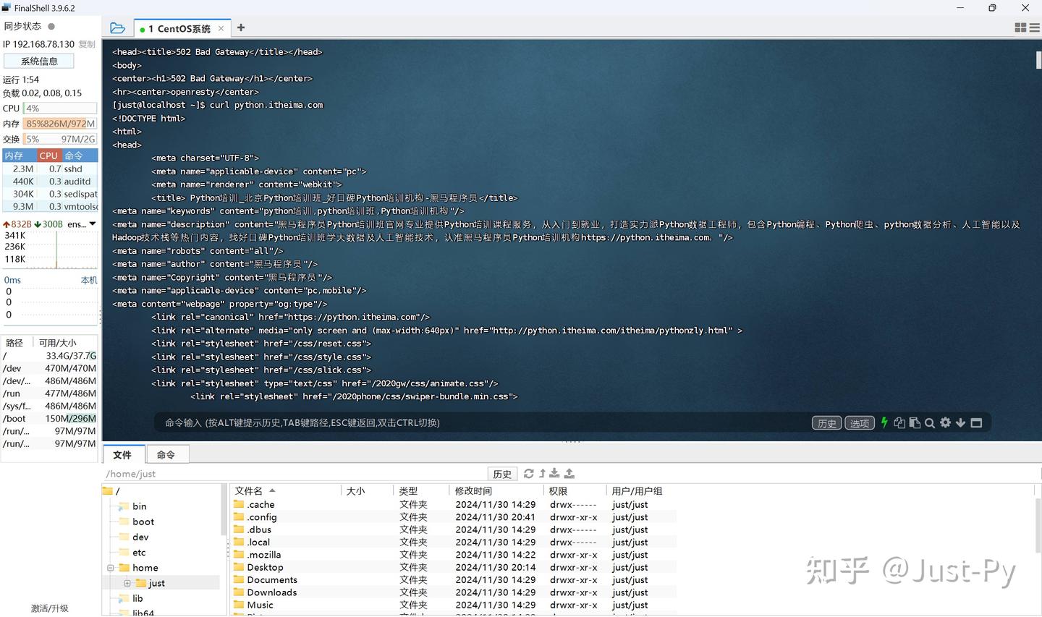1042x617 pixels.
Task: Open terminal search magnifier icon
Action: click(930, 422)
